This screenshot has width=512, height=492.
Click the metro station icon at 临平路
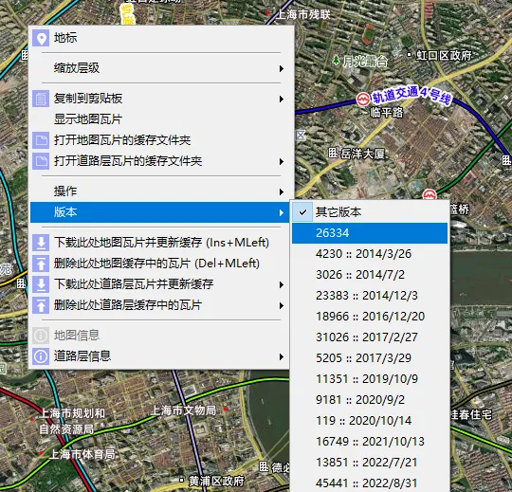pos(363,99)
